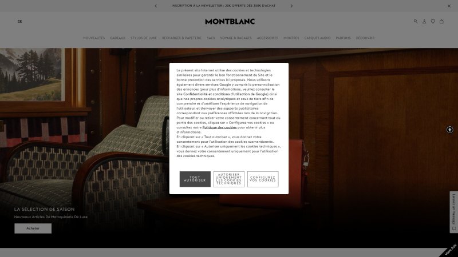Open the wishlist heart icon
458x257 pixels.
point(433,21)
